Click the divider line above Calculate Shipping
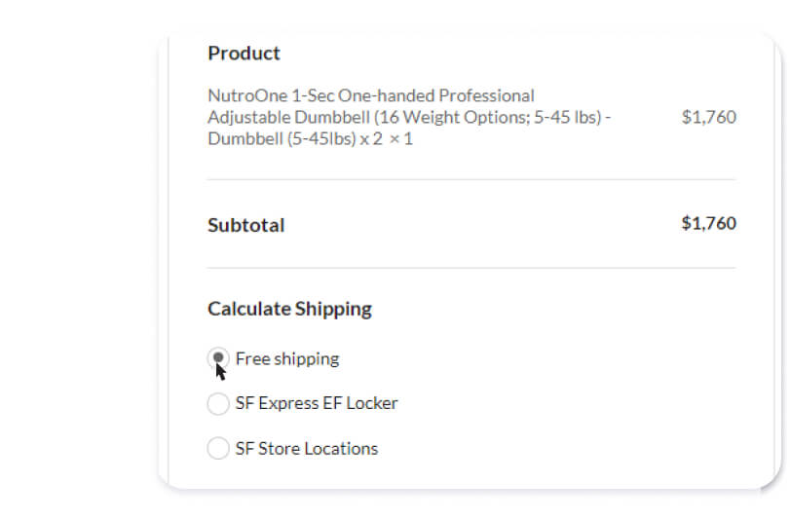This screenshot has width=790, height=520. point(471,268)
